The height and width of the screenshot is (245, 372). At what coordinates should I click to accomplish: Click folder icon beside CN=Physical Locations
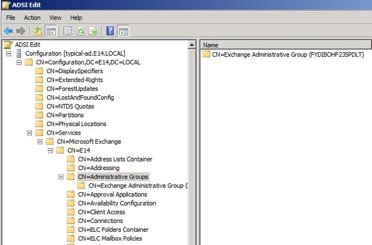[39, 124]
